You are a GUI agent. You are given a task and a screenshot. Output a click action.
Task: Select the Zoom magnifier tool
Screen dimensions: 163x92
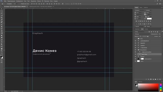coord(2,51)
